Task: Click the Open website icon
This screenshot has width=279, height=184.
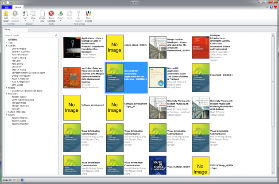Action: 89,16
